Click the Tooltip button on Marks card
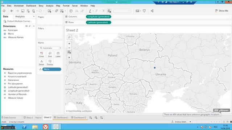The height and width of the screenshot is (130, 232). 50,62
